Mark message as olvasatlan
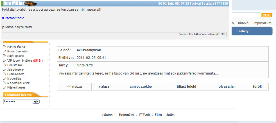Viewport: 276px width, 123px height. coord(227,87)
